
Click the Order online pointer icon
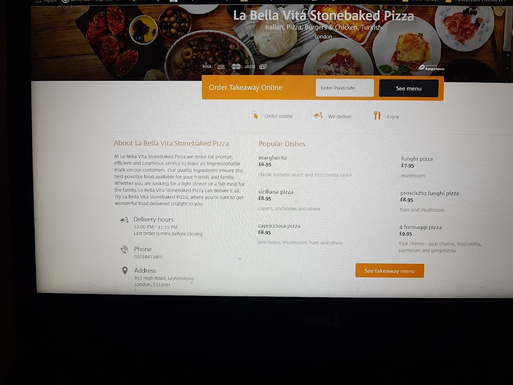point(255,115)
